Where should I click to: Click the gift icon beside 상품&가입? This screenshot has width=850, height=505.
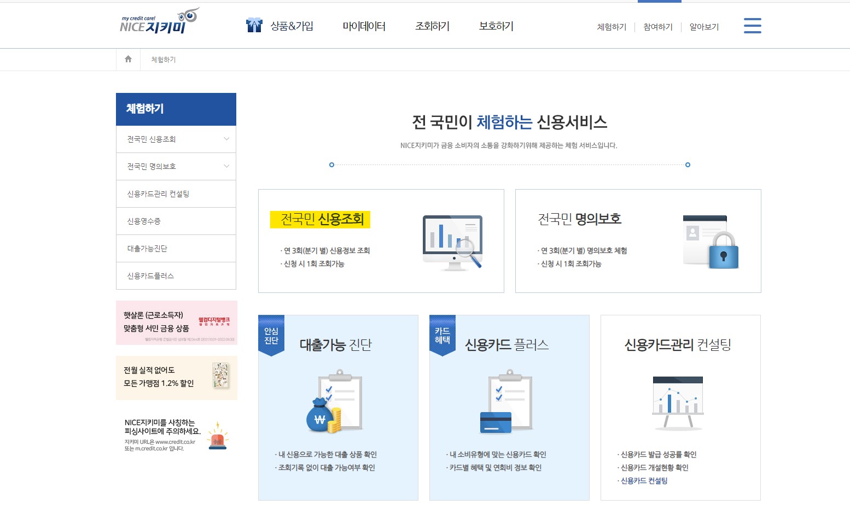tap(254, 25)
